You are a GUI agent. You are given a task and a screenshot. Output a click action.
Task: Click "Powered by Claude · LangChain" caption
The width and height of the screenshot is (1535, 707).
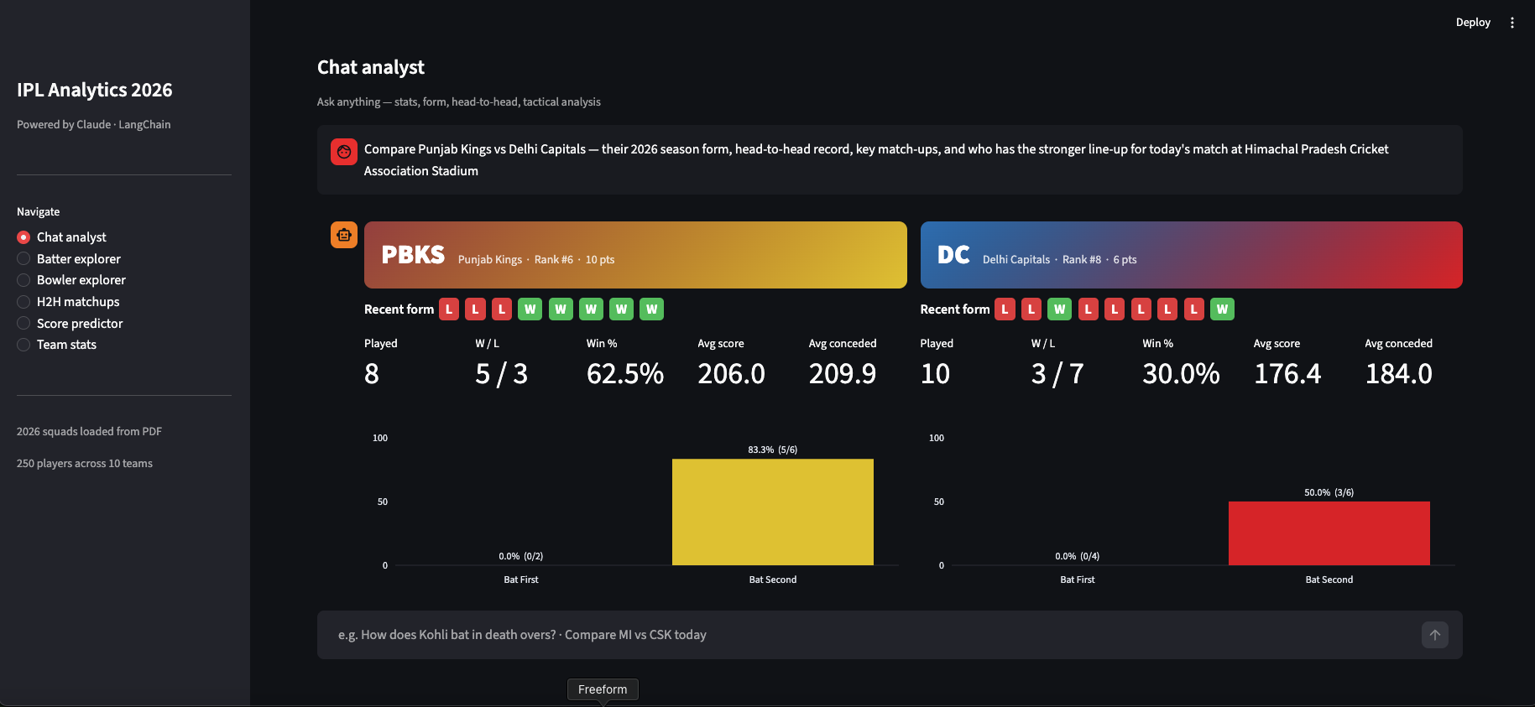click(x=94, y=125)
